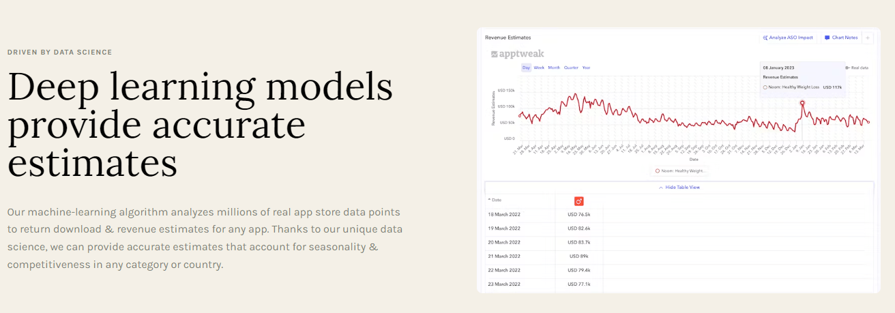
Task: Switch to Week granularity
Action: 539,68
